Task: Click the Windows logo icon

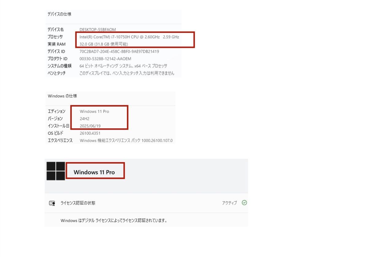Action: [x=56, y=171]
